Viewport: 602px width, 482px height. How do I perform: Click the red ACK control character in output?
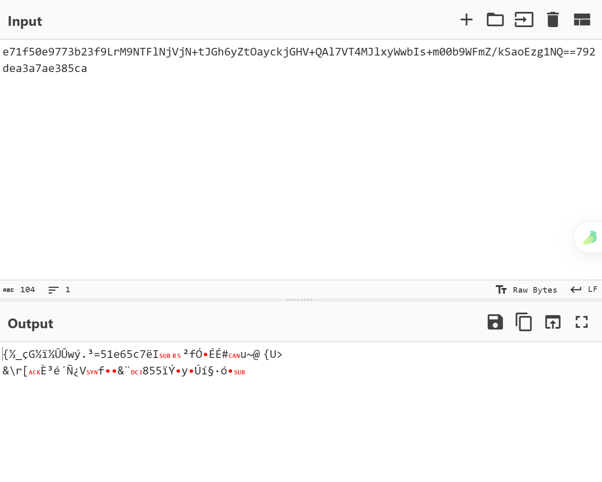(x=34, y=372)
